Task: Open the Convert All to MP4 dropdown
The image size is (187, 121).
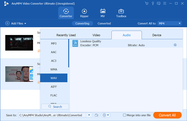Action: click(x=170, y=23)
